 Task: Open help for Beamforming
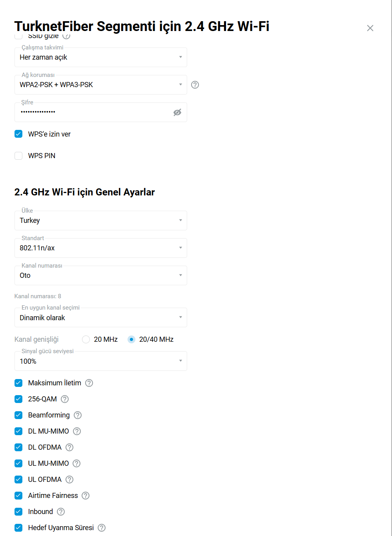point(78,415)
